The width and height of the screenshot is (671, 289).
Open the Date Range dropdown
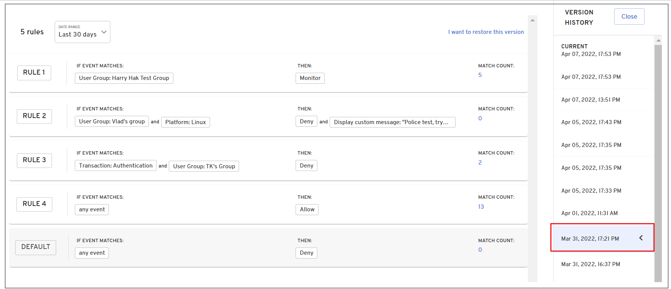[x=82, y=32]
